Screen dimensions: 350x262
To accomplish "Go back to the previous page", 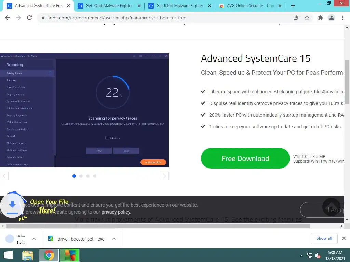I will click(x=8, y=18).
